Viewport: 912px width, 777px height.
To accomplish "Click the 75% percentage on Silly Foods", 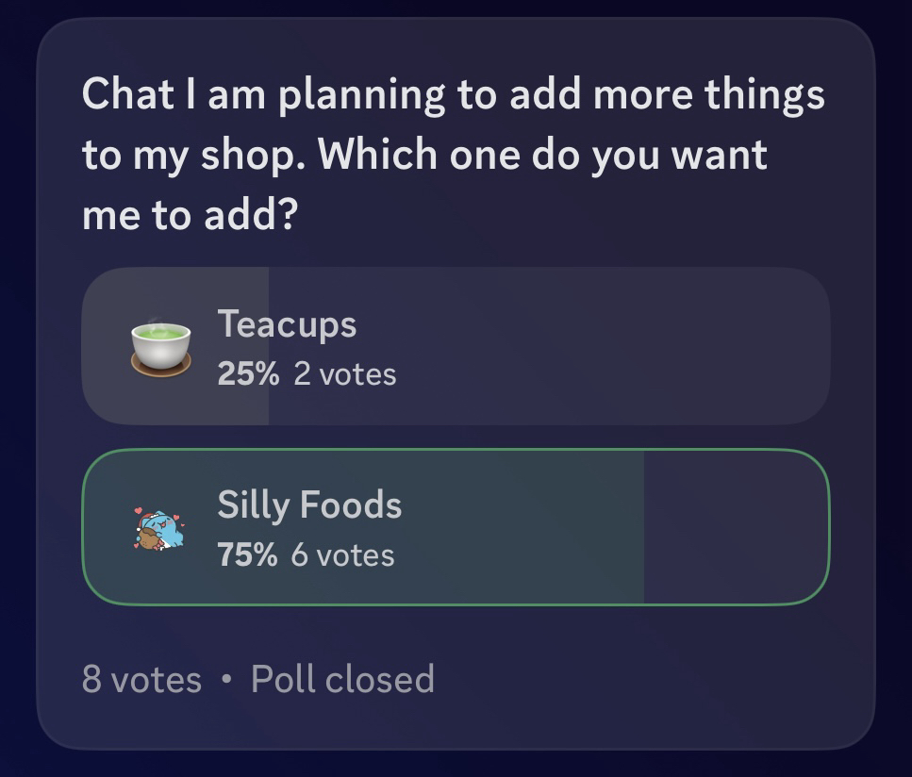I will pos(247,555).
